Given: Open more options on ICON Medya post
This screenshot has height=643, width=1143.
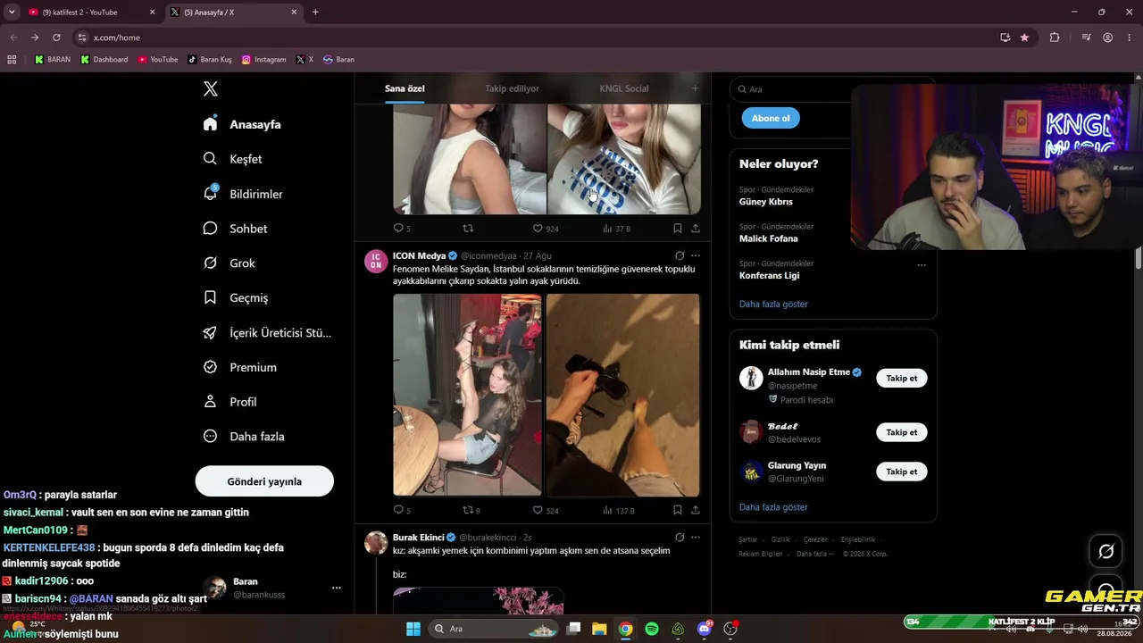Looking at the screenshot, I should pyautogui.click(x=696, y=255).
